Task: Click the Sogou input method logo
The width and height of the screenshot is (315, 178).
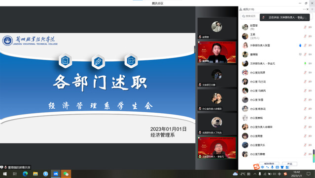Action: coord(256,167)
